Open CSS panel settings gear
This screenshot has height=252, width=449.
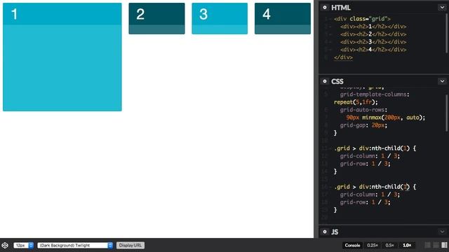click(325, 81)
